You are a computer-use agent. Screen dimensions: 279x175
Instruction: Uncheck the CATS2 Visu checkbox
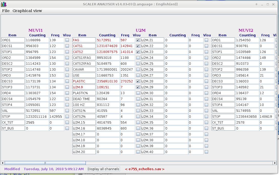click(x=138, y=52)
